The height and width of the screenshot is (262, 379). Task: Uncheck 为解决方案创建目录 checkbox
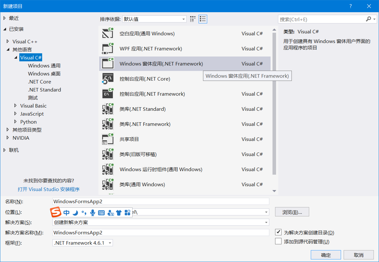(x=278, y=232)
